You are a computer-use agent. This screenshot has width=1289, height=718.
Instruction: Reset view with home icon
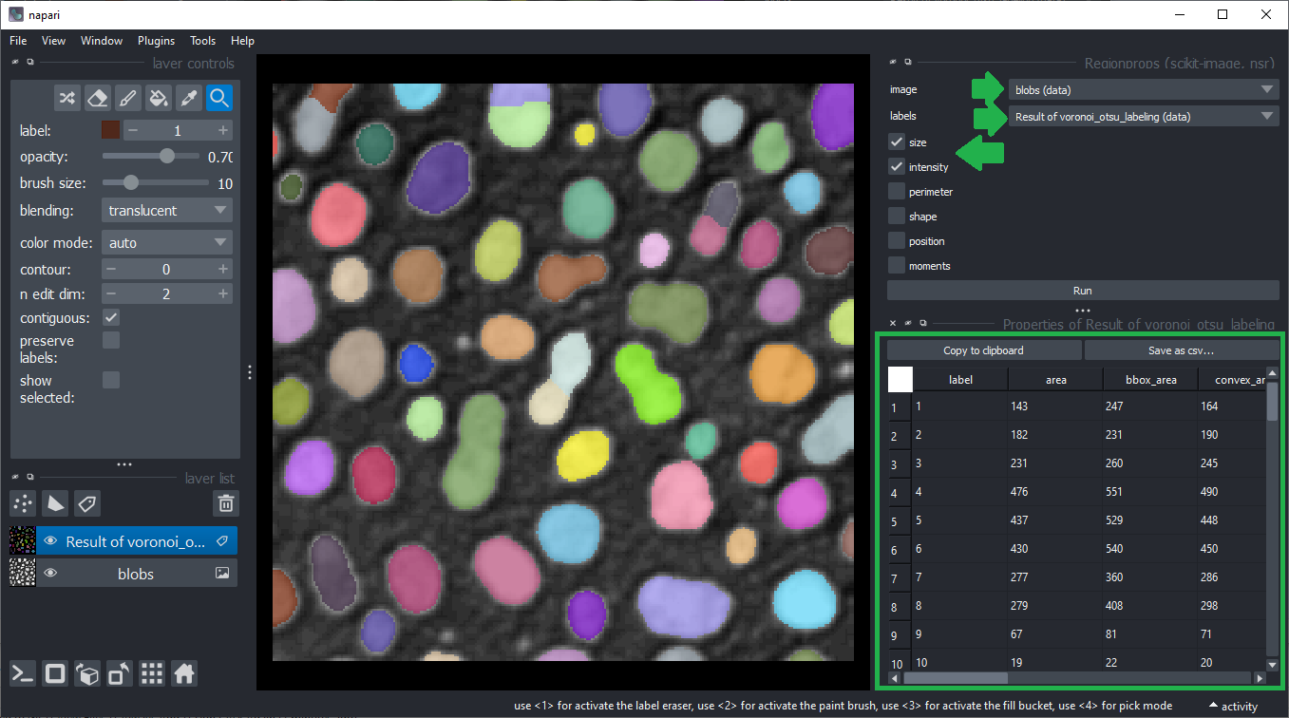click(x=184, y=674)
